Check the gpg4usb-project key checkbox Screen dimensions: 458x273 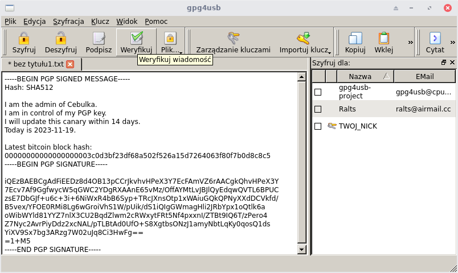[318, 92]
